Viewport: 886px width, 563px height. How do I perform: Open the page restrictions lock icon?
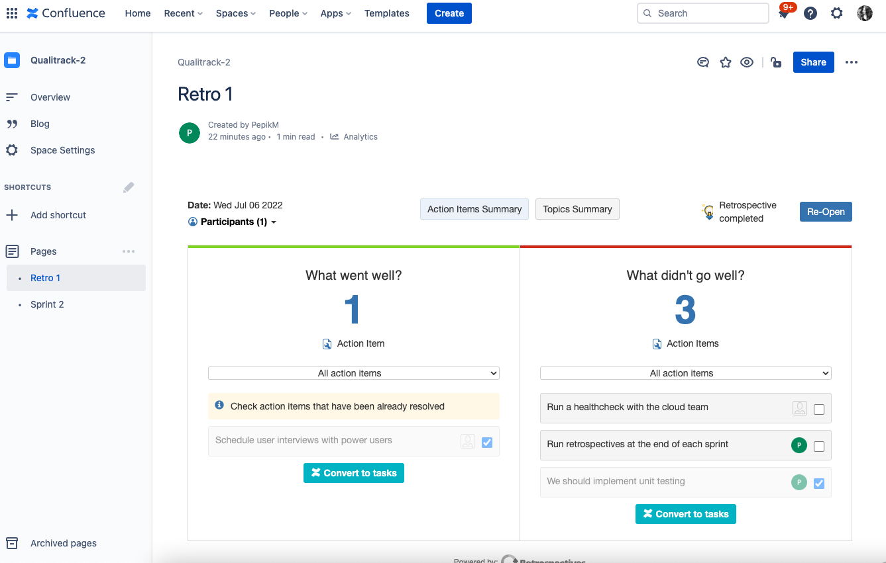[776, 62]
